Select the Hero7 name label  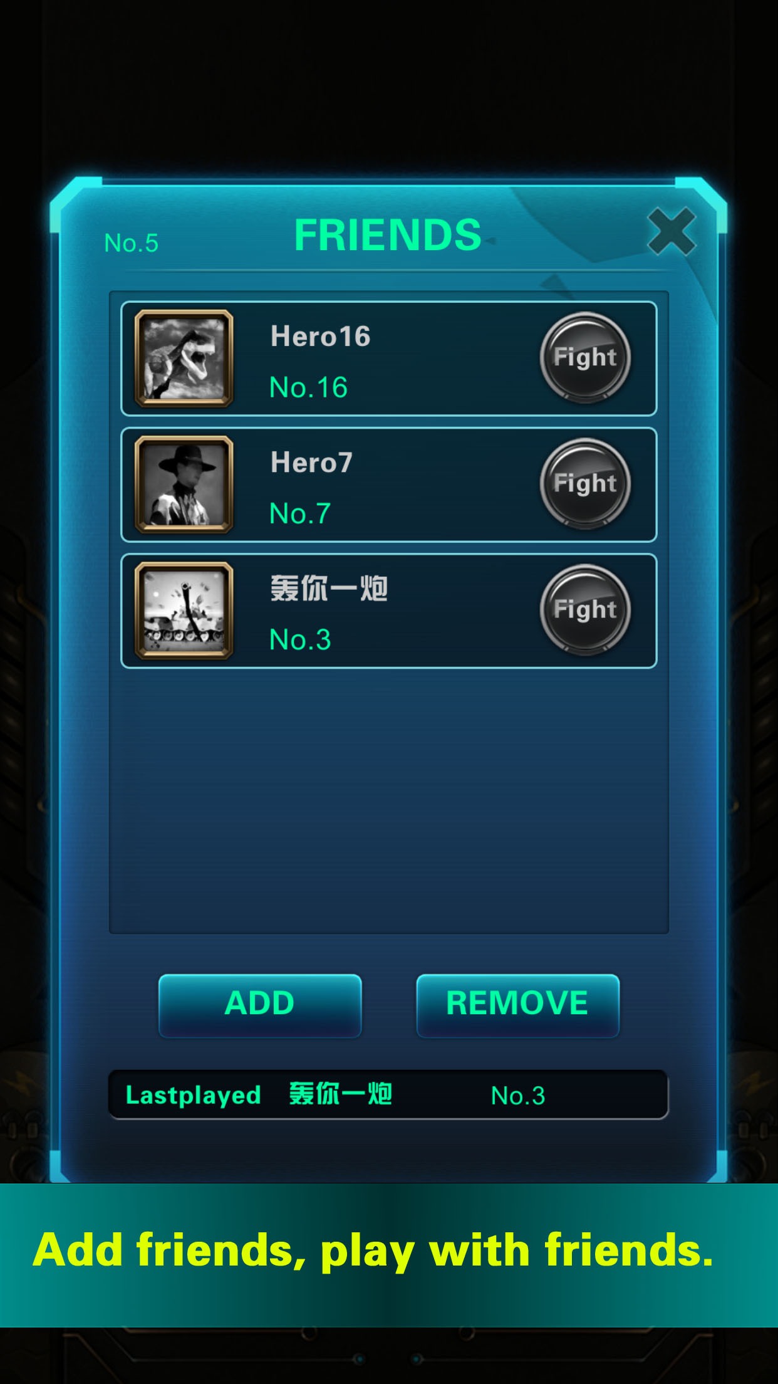[311, 463]
